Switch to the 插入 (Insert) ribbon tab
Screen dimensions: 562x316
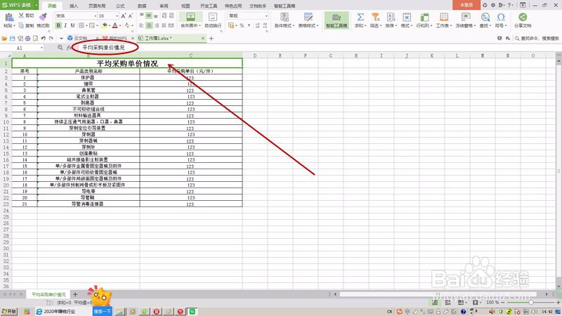[x=74, y=6]
